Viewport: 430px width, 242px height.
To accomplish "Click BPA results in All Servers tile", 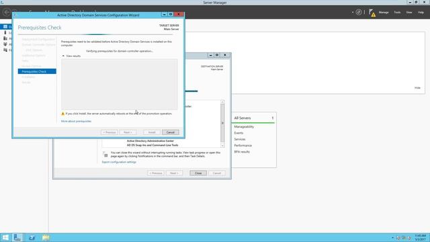I will (242, 152).
